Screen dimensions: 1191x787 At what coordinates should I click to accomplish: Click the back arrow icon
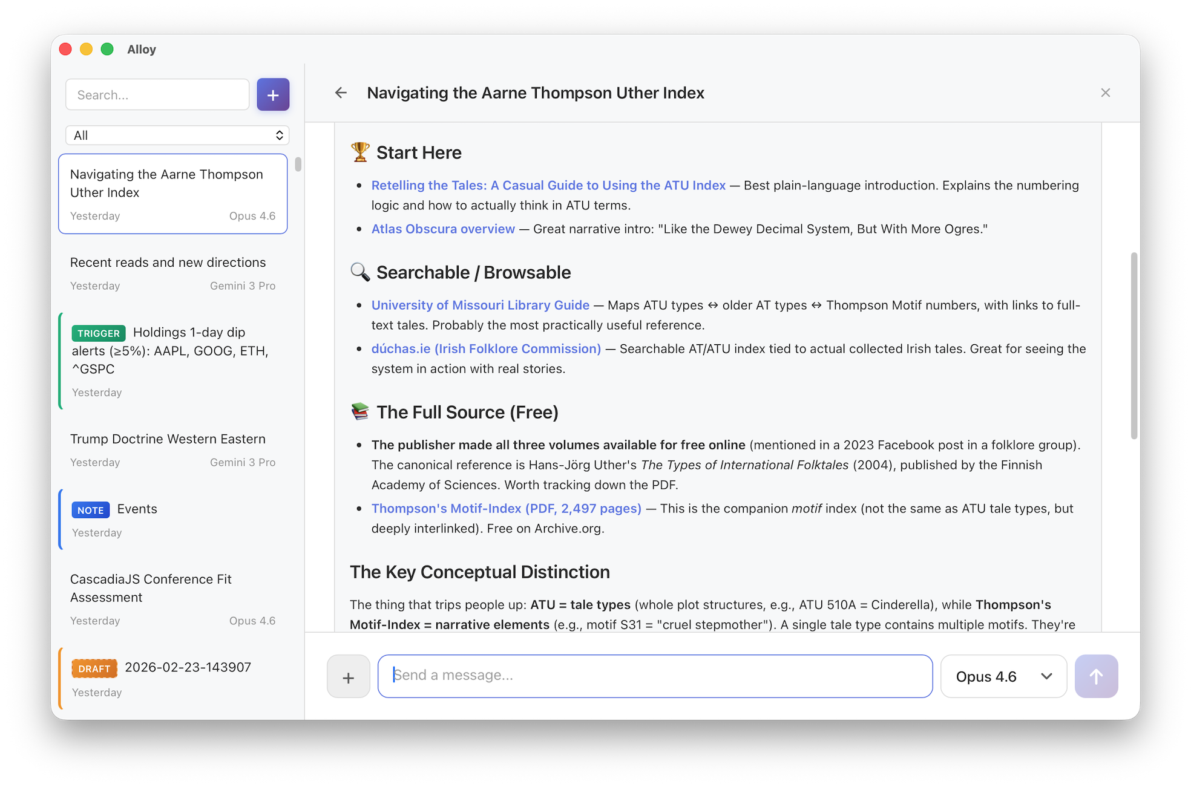tap(341, 93)
